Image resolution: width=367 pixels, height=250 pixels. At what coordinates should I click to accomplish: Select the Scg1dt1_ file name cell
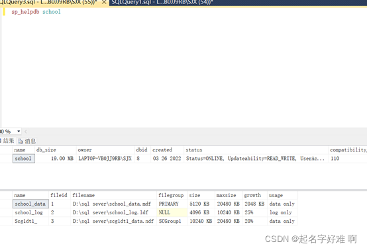[30, 221]
